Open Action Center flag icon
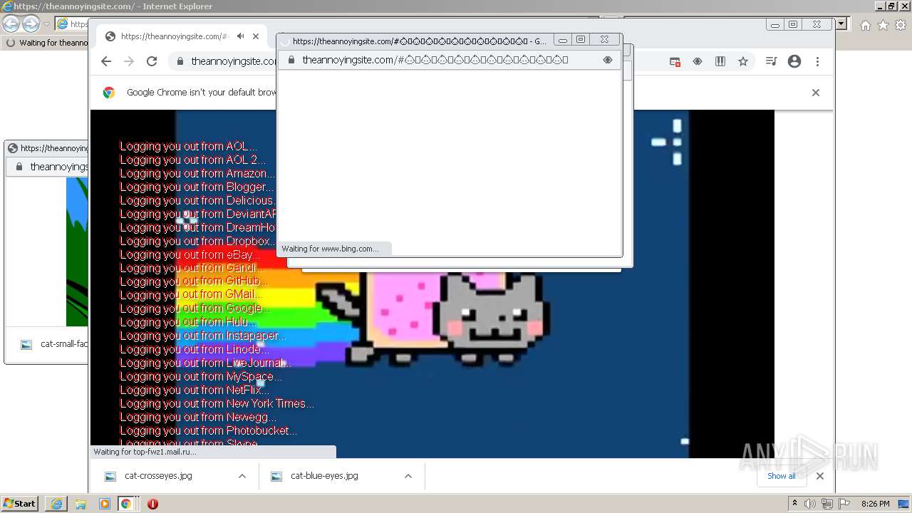Image resolution: width=912 pixels, height=513 pixels. coord(844,504)
